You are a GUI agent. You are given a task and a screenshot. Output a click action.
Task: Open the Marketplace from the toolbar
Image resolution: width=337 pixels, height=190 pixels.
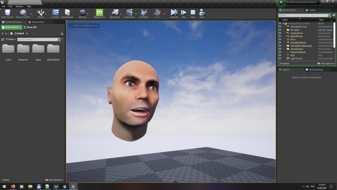point(67,13)
